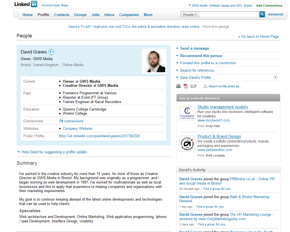Click David Graves' profile photo
Screen dimensions: 290x232
point(154,61)
